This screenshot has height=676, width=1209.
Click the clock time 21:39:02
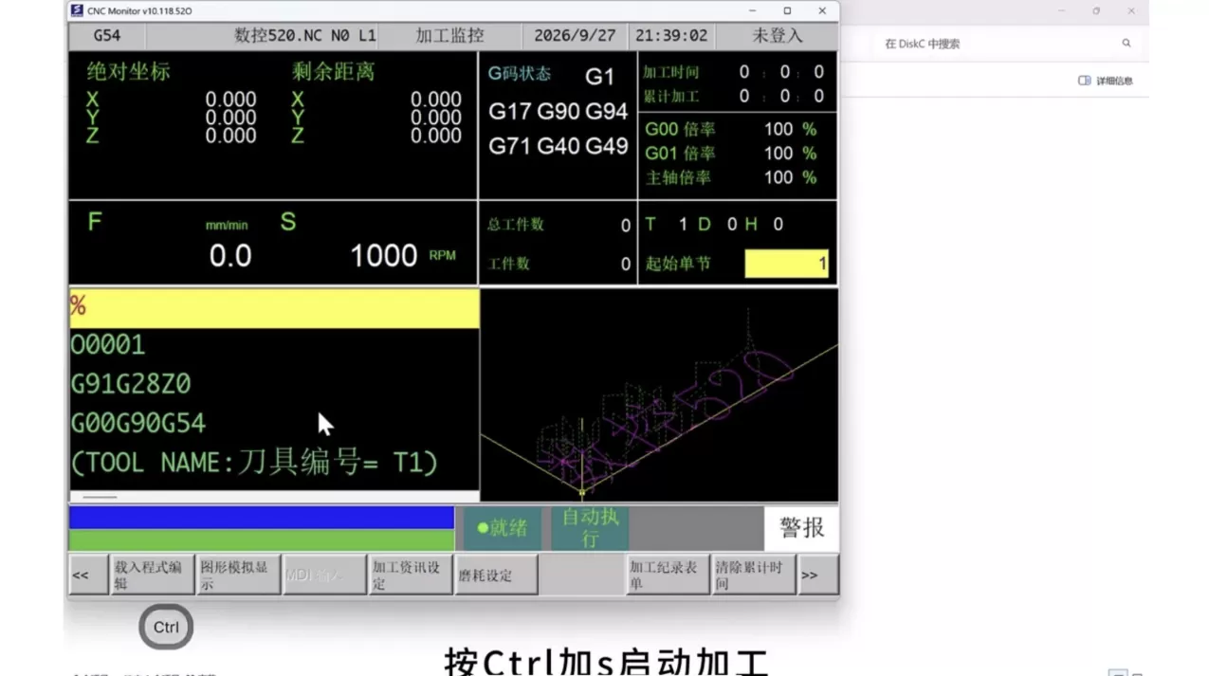671,35
